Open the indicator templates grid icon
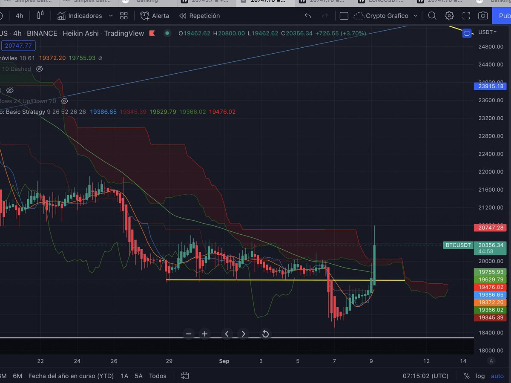 (x=124, y=16)
